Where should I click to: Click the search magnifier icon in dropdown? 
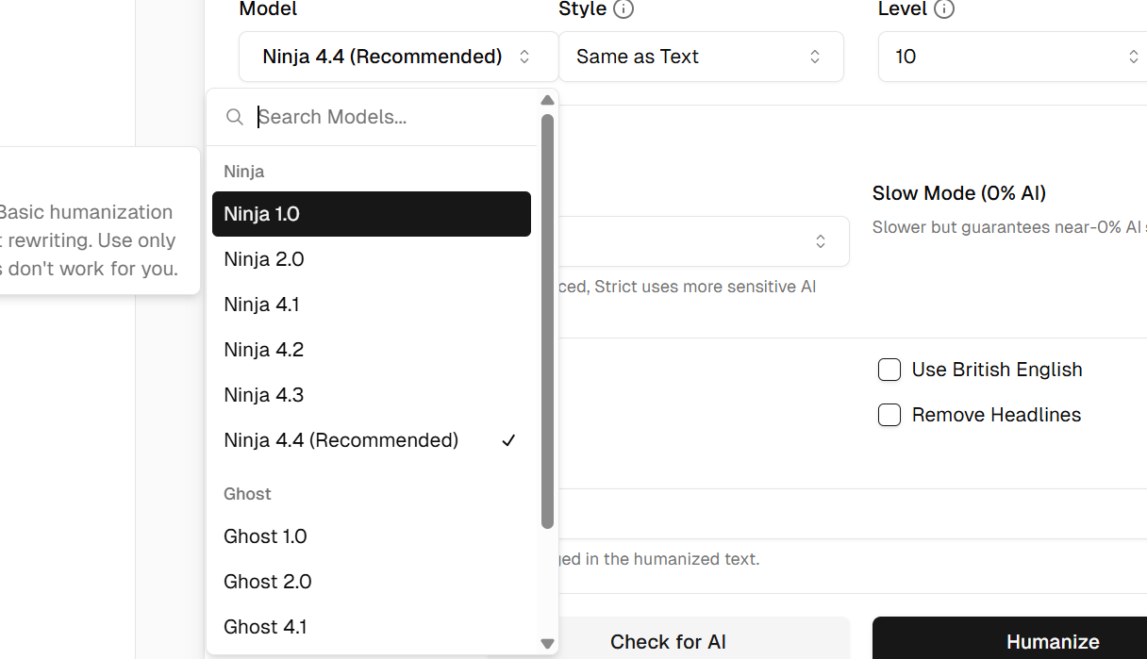(x=235, y=117)
